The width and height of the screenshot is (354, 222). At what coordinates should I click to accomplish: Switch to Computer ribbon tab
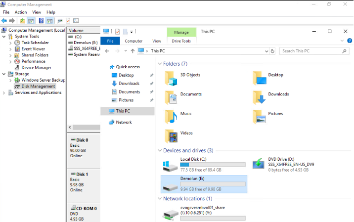(x=133, y=41)
